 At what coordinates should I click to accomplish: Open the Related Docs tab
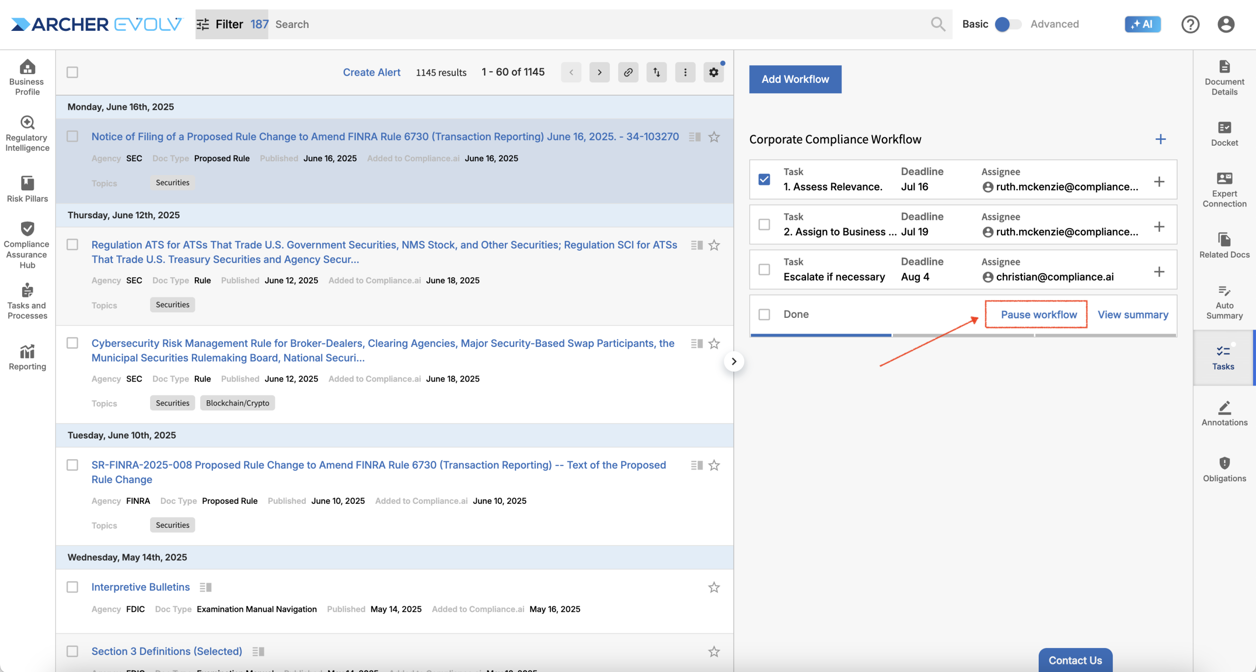1225,245
